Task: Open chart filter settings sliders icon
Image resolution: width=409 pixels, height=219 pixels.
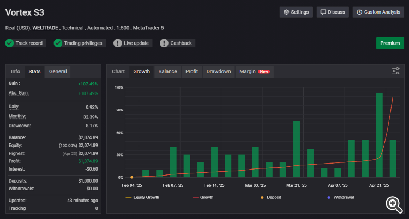Action: tap(396, 71)
